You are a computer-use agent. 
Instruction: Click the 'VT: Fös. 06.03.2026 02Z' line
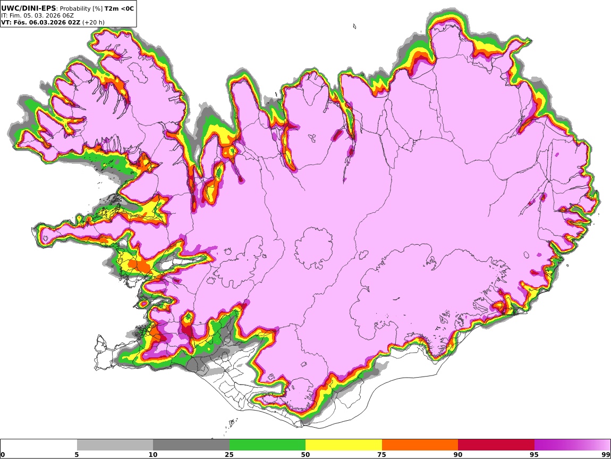pyautogui.click(x=40, y=22)
